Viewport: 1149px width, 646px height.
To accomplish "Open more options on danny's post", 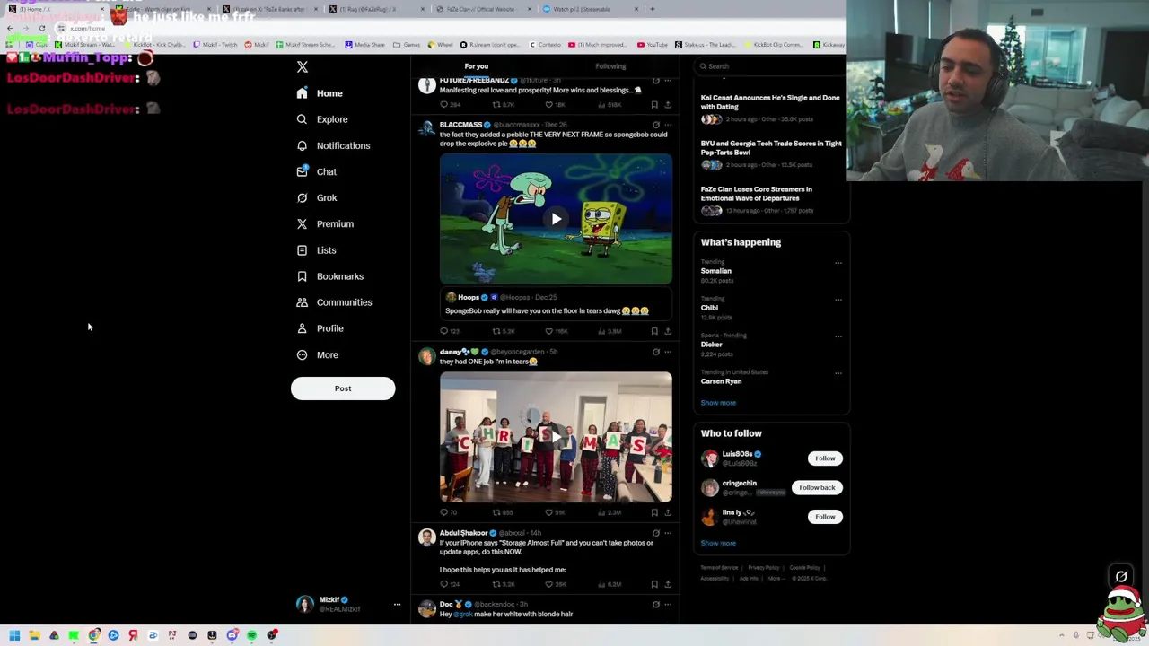I will 667,352.
